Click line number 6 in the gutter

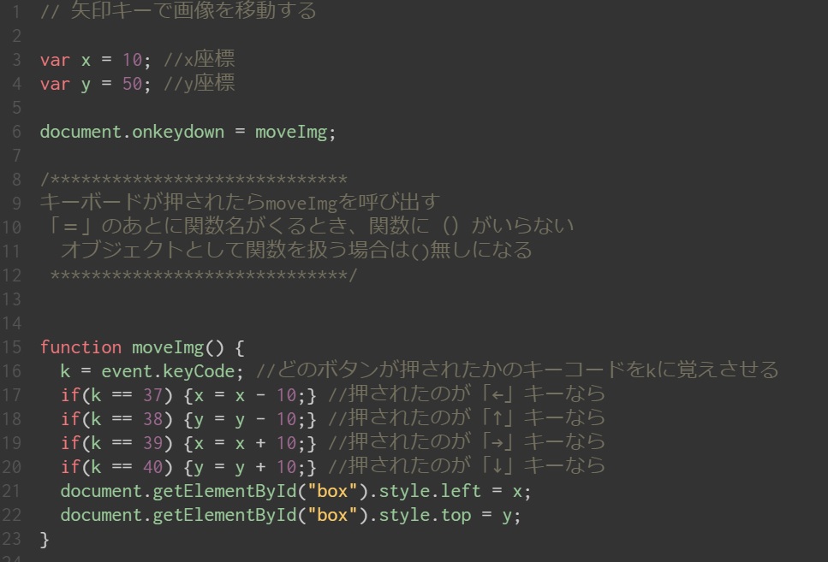[16, 133]
